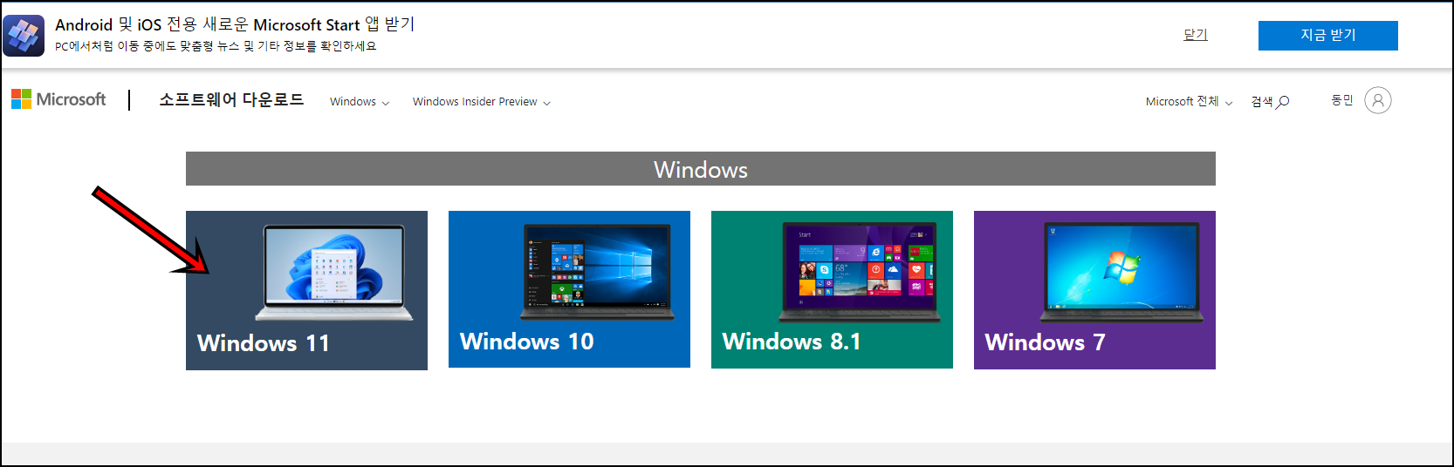Expand the Microsoft 전체 dropdown
Viewport: 1454px width, 467px height.
tap(1189, 102)
